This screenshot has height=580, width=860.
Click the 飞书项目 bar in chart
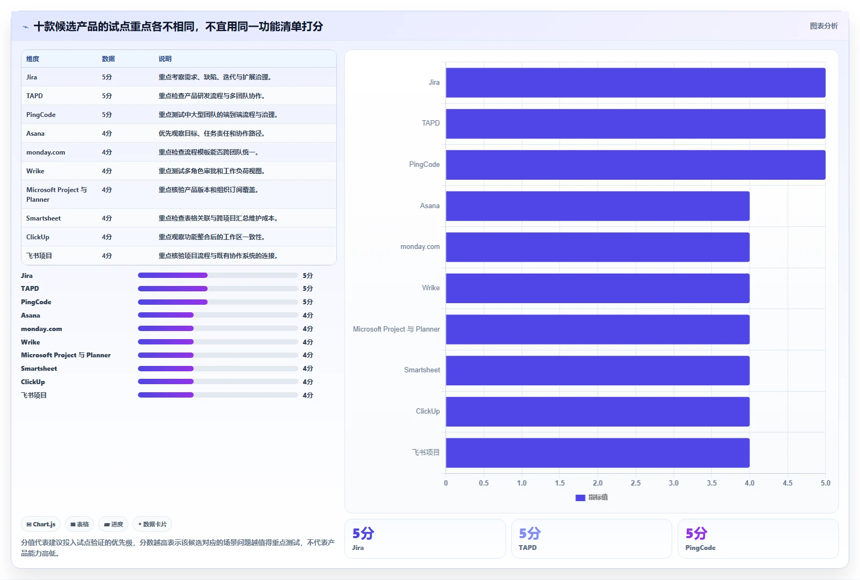click(598, 453)
